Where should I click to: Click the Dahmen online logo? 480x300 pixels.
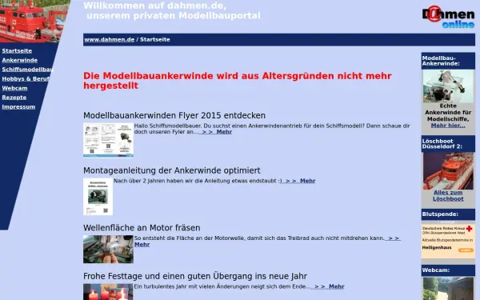pos(448,17)
